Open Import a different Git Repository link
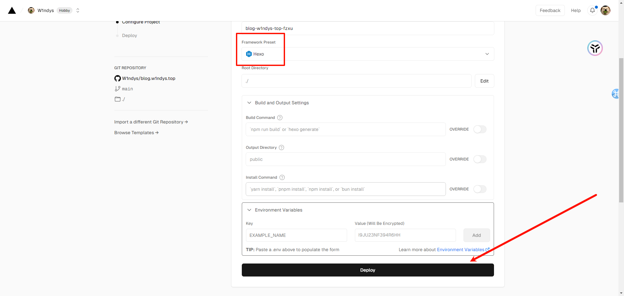624x296 pixels. click(x=151, y=122)
